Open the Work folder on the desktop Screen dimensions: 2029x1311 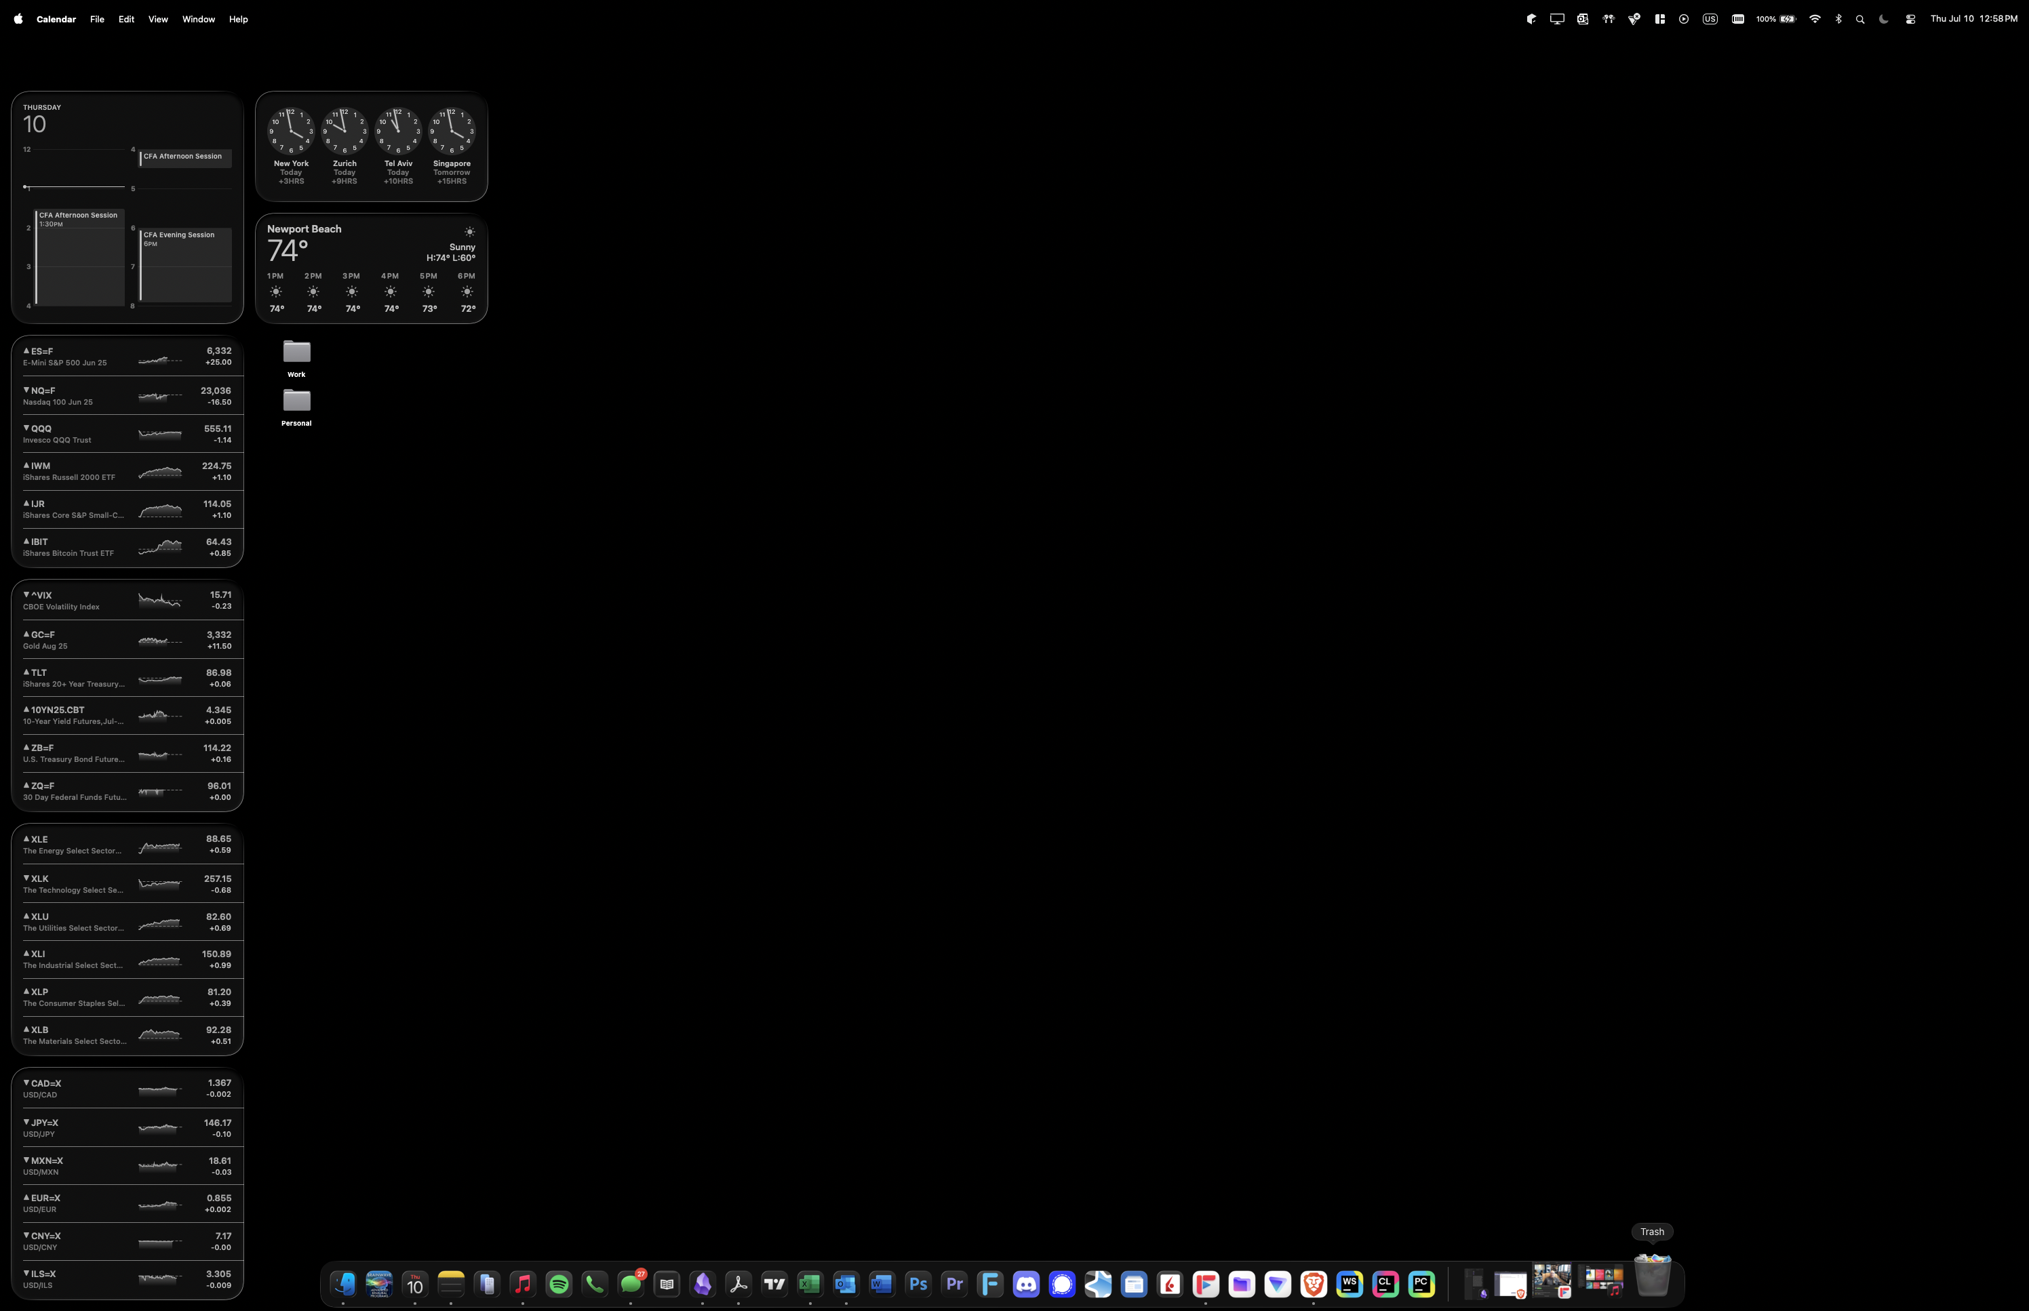(296, 359)
